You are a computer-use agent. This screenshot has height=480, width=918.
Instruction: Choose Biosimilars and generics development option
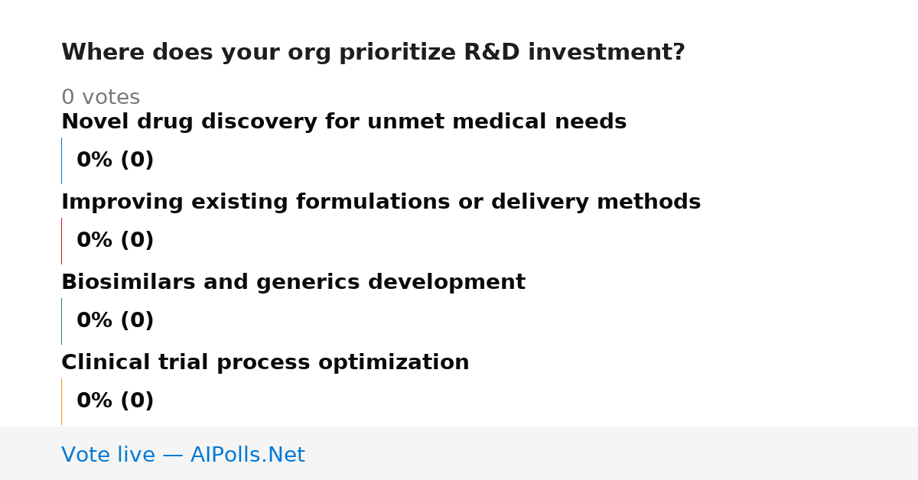[293, 283]
